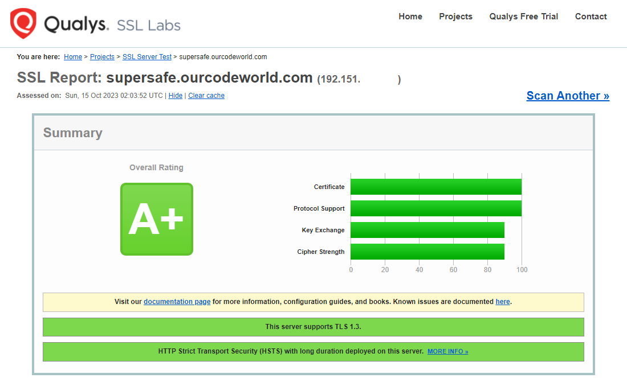The width and height of the screenshot is (627, 382).
Task: Hide the assessment details
Action: (x=175, y=95)
